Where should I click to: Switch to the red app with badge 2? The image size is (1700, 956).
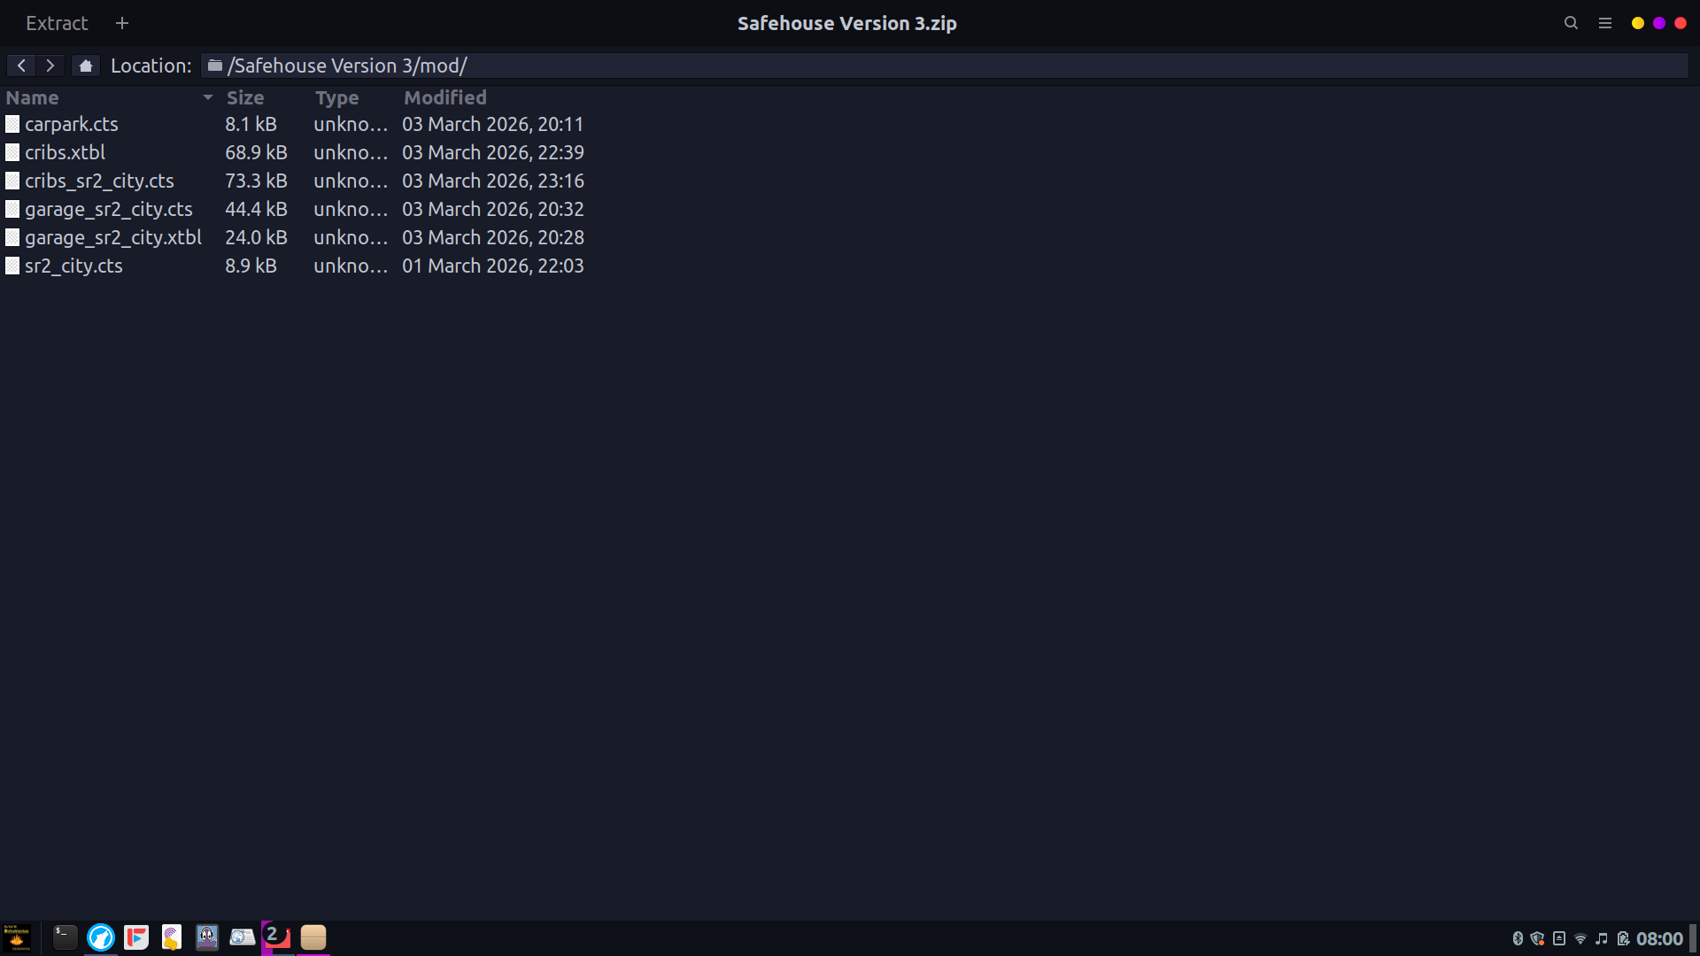(277, 937)
